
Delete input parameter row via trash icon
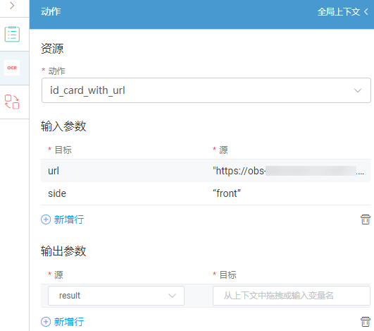[x=365, y=219]
